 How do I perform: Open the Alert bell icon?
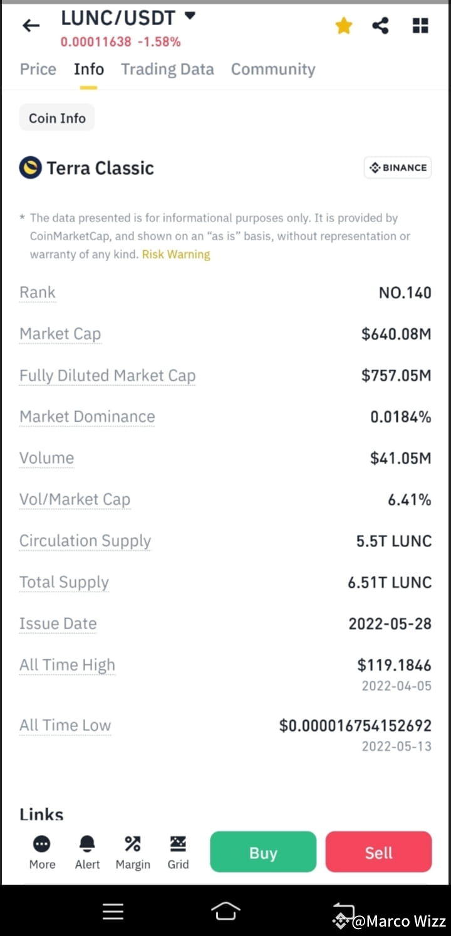coord(87,852)
